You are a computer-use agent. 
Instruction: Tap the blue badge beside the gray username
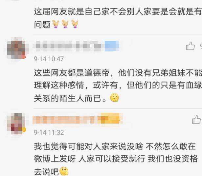coord(112,46)
